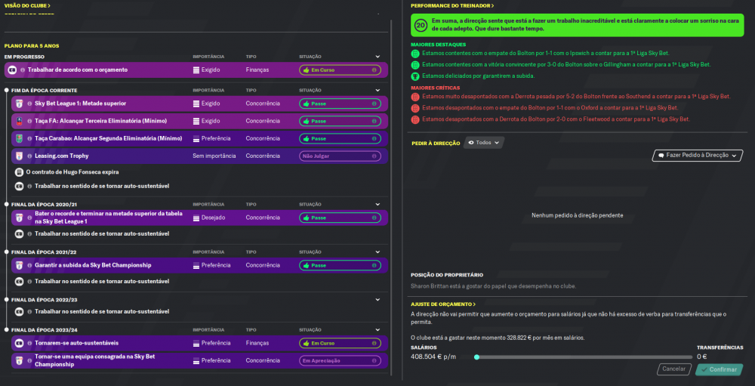Click the club vision panel scrollbar

pos(391,198)
